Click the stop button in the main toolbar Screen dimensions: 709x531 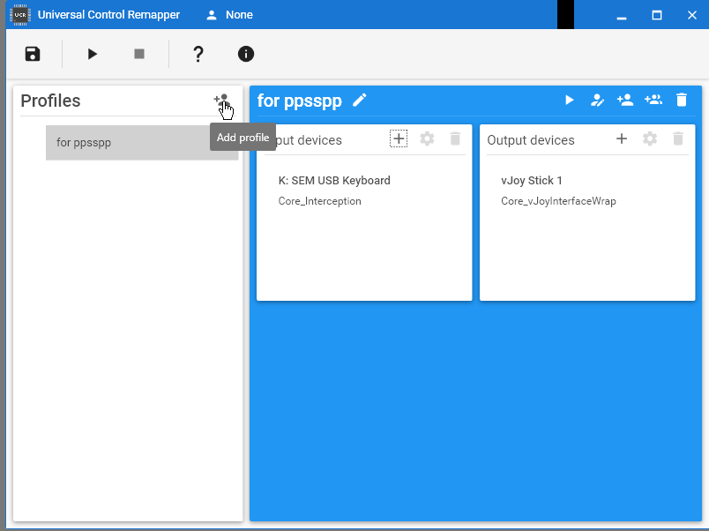[x=138, y=54]
